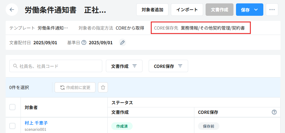Open 村上 千恵子 employee link
Screen dimensions: 285x133
click(x=36, y=123)
